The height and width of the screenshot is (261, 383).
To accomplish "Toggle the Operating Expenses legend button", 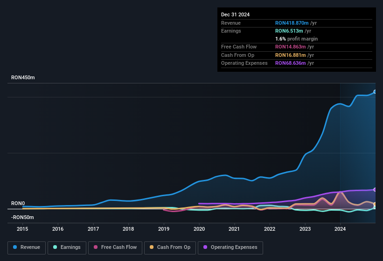I will tap(230, 247).
